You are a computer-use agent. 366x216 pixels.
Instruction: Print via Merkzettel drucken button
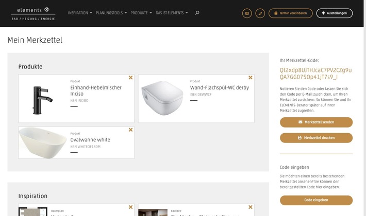coord(316,138)
